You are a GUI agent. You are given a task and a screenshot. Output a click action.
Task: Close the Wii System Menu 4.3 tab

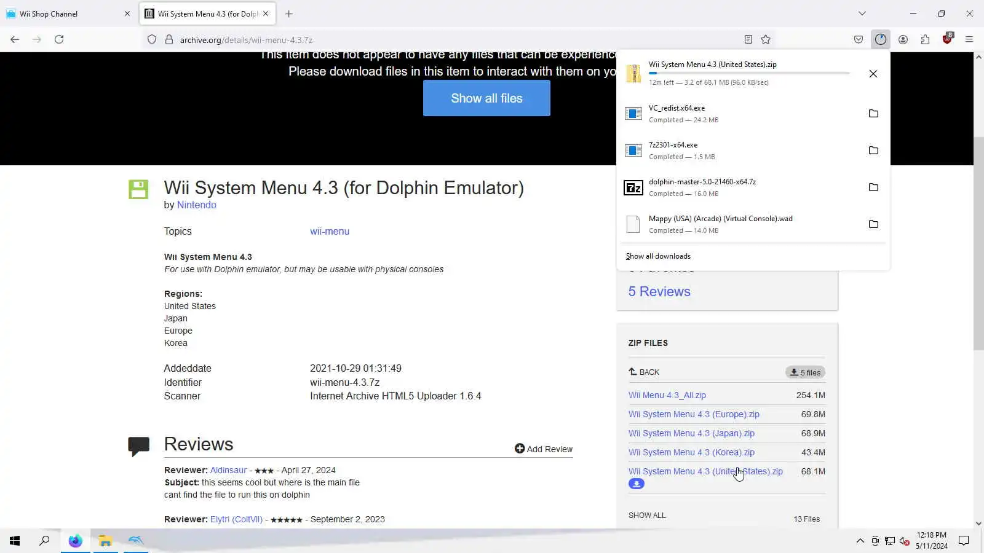tap(266, 14)
